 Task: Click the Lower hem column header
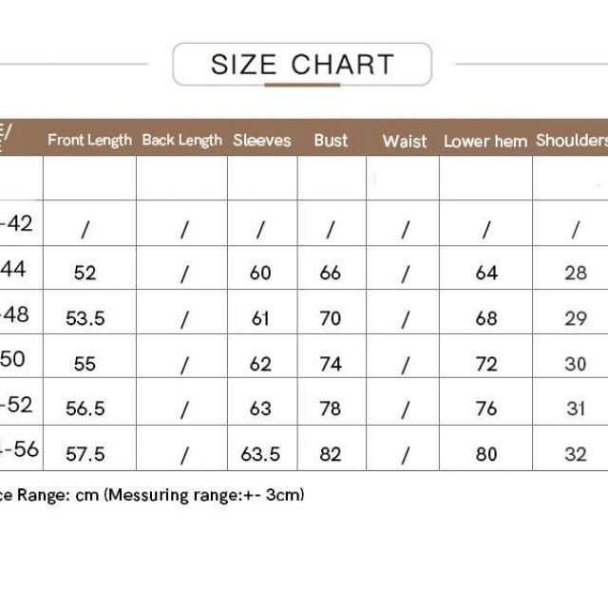(485, 142)
